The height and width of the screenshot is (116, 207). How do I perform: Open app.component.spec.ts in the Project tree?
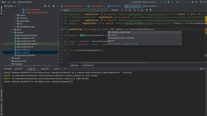27,44
